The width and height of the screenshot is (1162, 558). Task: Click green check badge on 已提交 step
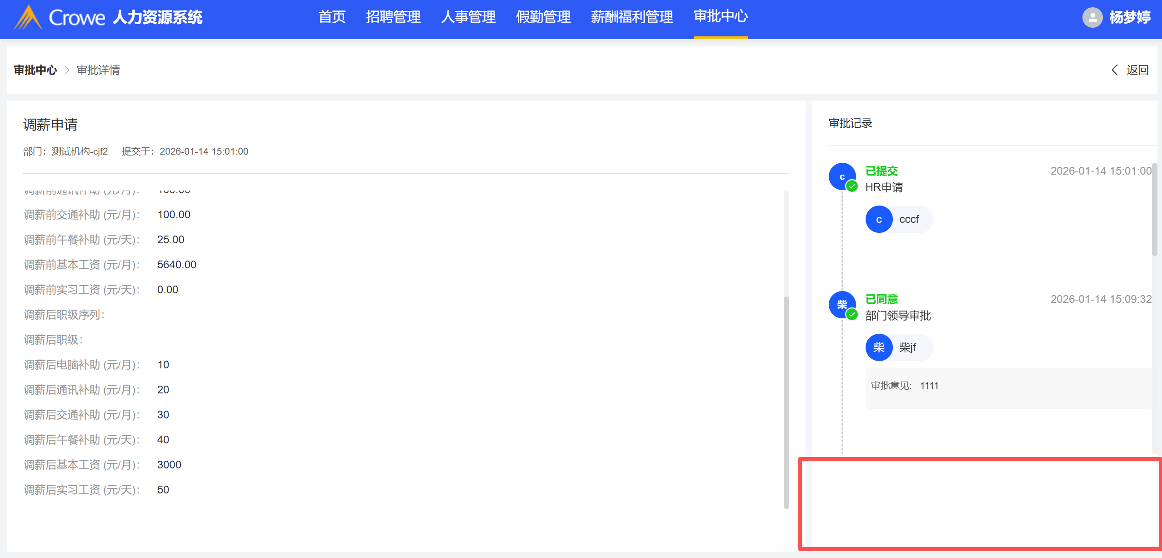[x=852, y=186]
